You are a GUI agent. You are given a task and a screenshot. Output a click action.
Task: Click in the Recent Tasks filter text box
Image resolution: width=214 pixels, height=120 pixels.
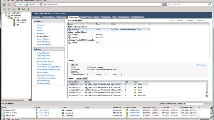point(194,104)
